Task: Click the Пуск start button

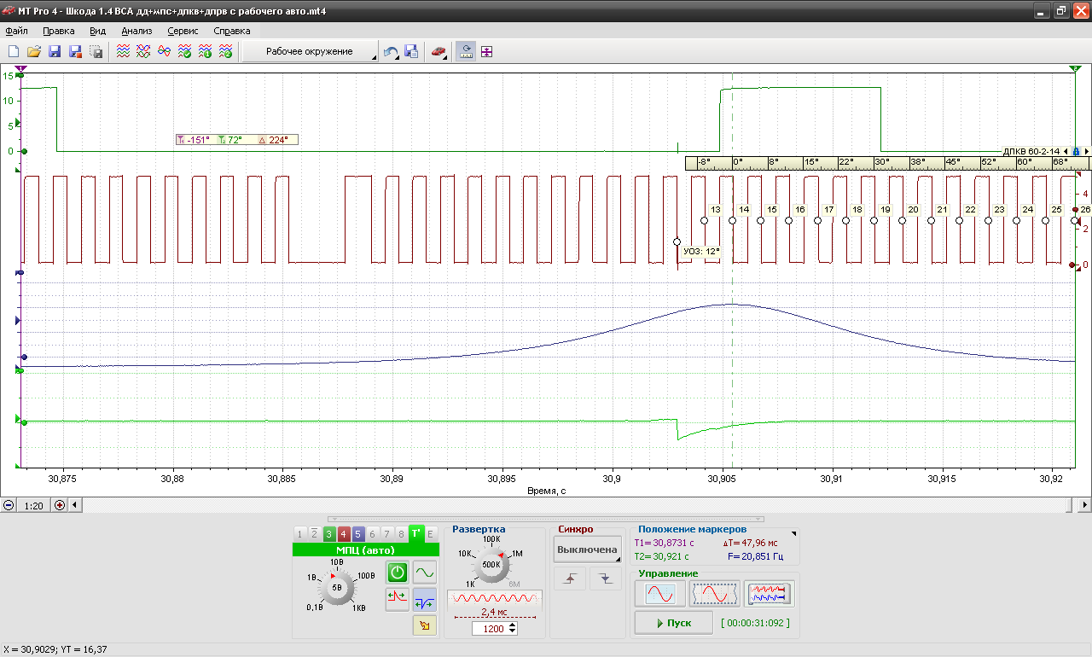Action: [674, 623]
